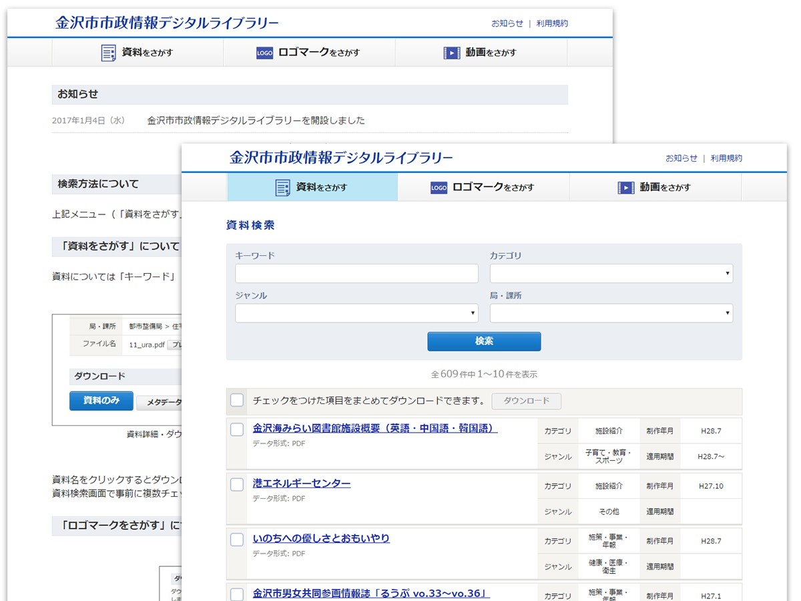Open 金沢海みらい図書館施設概要 document link
801x601 pixels.
[x=375, y=428]
